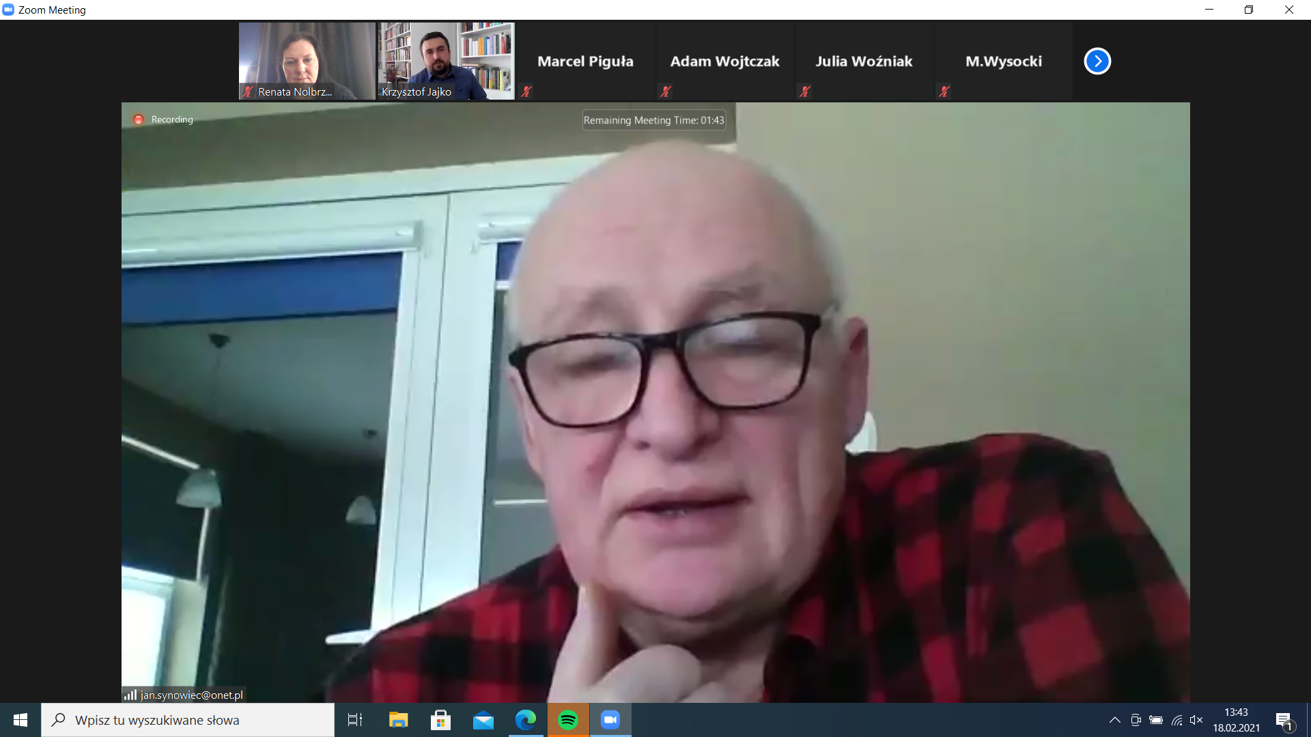Restore down the Zoom Meeting window
Image resolution: width=1311 pixels, height=737 pixels.
(x=1249, y=10)
